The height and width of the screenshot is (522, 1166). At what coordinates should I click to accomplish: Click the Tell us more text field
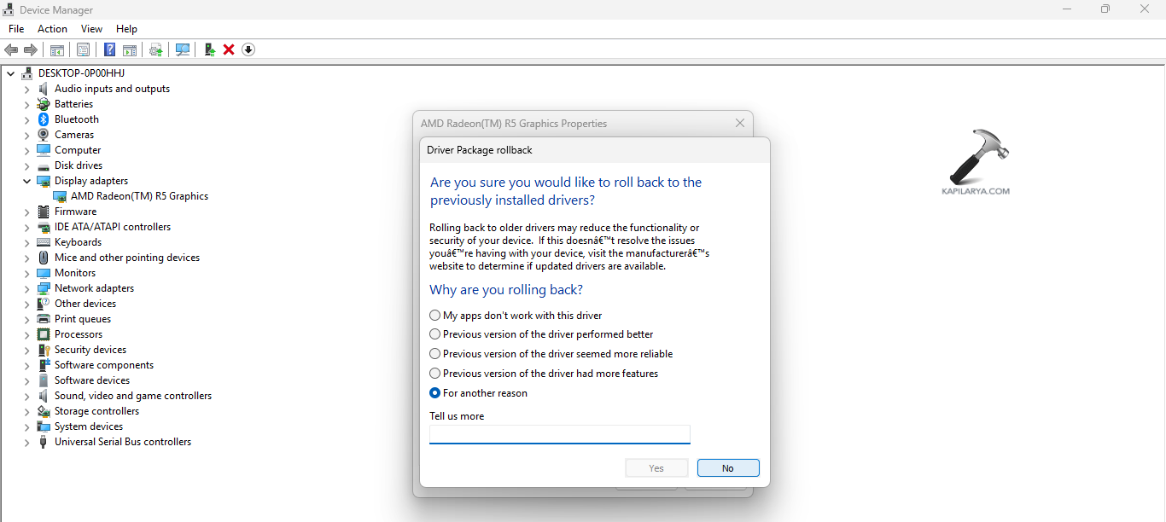point(559,434)
